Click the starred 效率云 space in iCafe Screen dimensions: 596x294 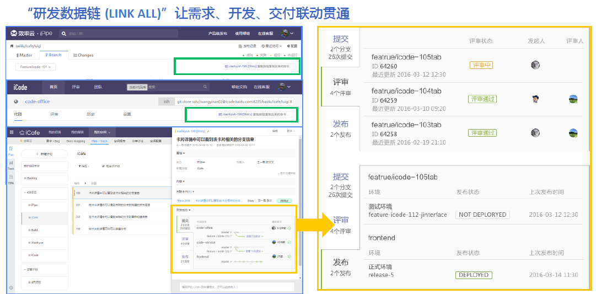(26, 141)
